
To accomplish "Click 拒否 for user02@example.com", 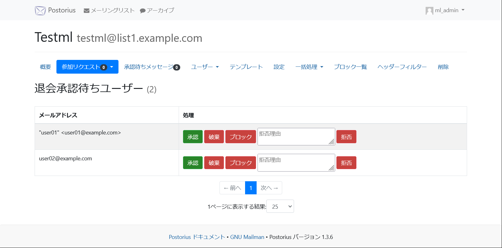I will point(346,163).
